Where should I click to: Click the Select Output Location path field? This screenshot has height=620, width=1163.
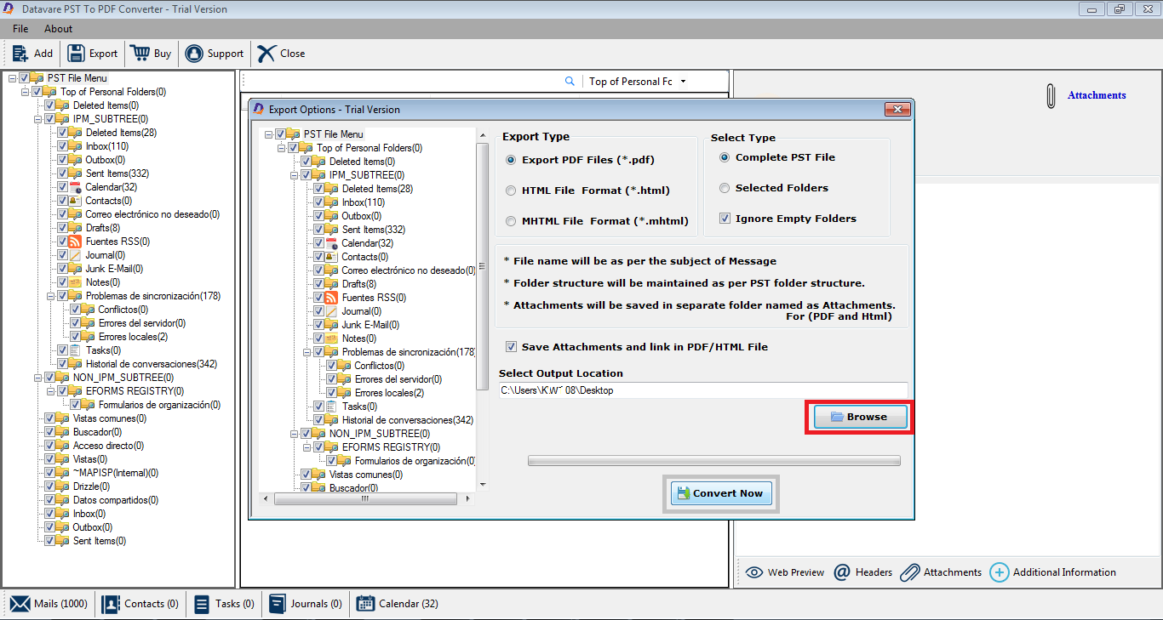(703, 390)
